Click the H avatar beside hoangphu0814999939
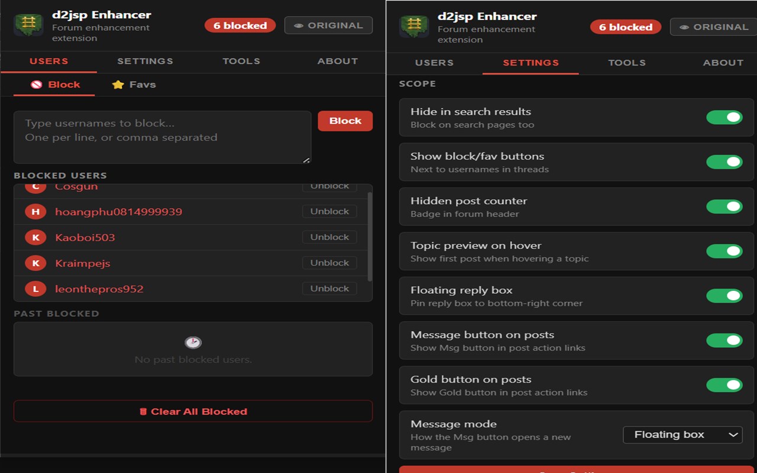The width and height of the screenshot is (757, 473). point(35,212)
